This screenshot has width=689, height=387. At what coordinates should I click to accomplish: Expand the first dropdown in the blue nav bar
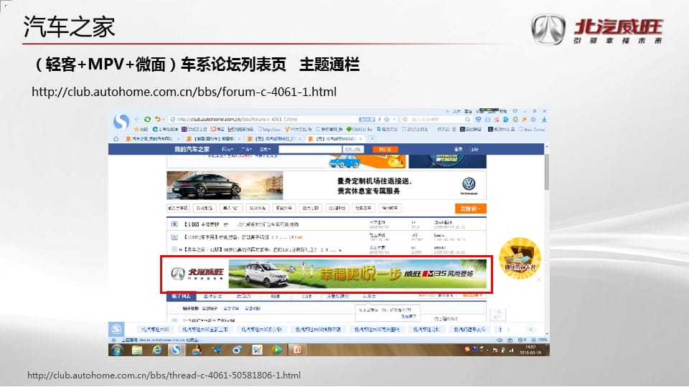click(x=228, y=149)
